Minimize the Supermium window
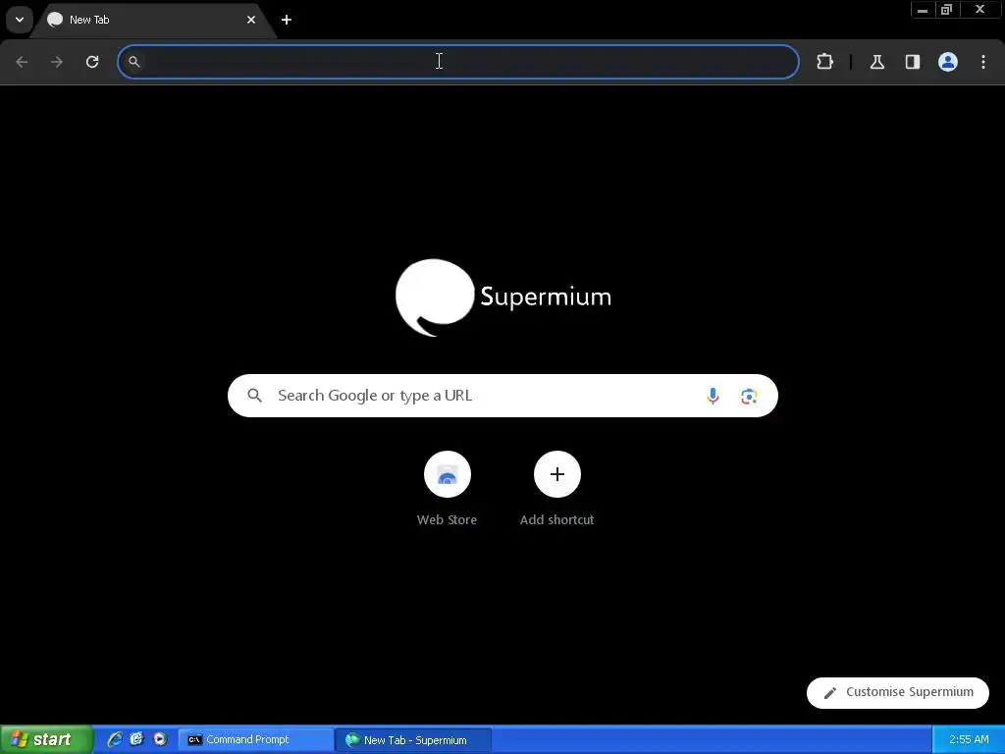This screenshot has height=754, width=1005. 923,10
